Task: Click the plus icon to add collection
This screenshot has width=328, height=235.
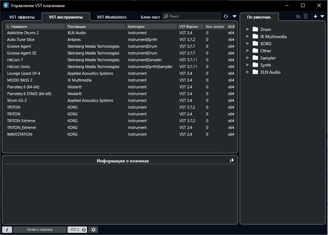Action: [x=315, y=16]
